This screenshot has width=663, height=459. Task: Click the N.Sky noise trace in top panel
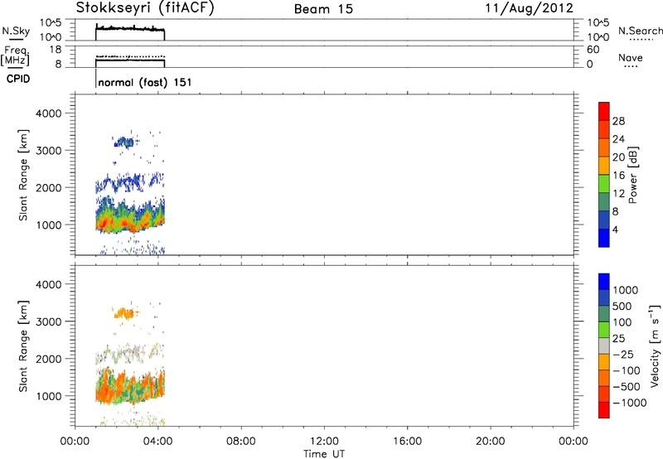[130, 28]
